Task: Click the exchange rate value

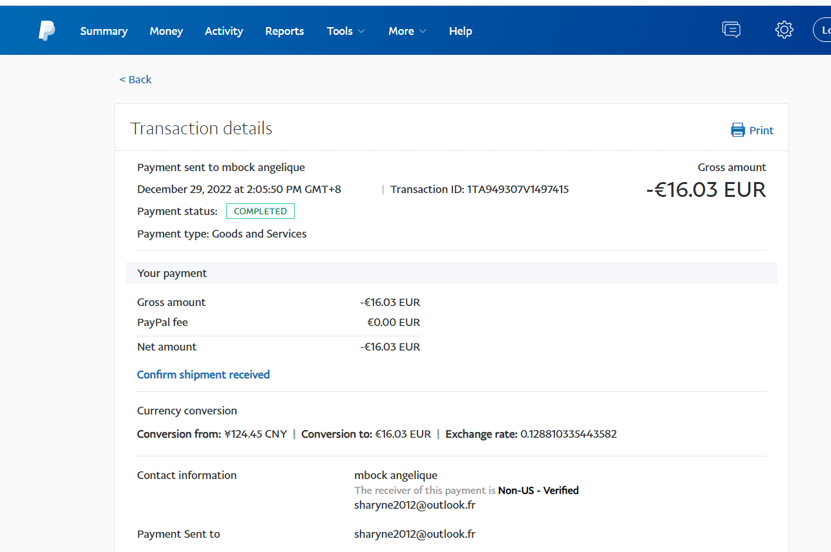Action: click(568, 434)
